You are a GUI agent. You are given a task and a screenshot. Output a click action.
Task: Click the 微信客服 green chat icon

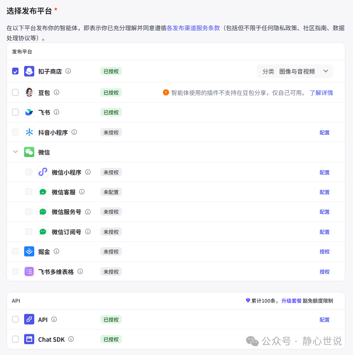(43, 192)
